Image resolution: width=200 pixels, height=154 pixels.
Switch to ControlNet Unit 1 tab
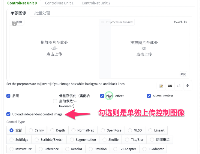click(x=59, y=3)
